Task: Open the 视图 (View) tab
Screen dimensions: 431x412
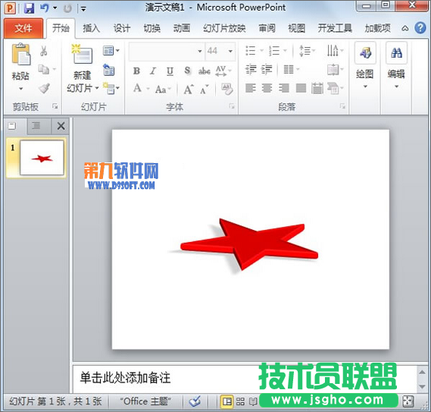Action: (x=297, y=28)
